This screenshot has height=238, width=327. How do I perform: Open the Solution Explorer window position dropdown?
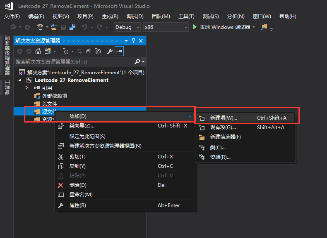tap(126, 41)
